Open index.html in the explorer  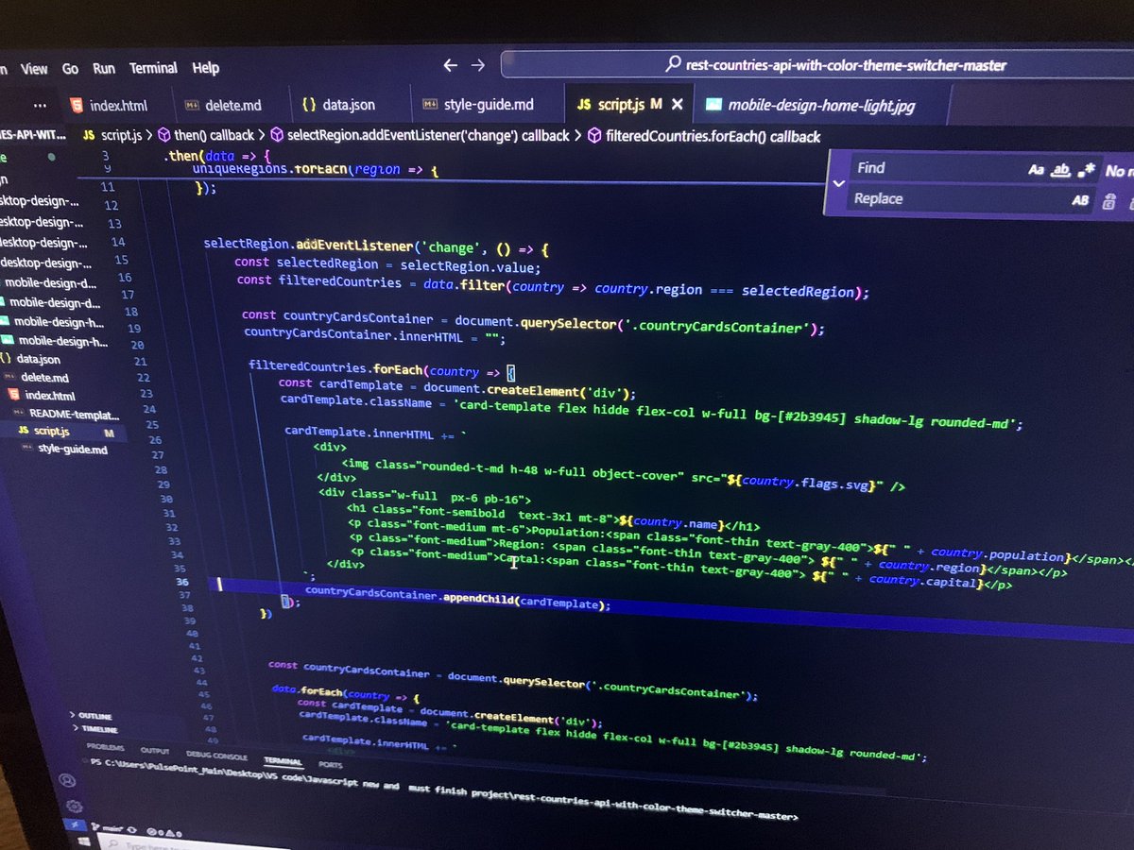click(x=49, y=396)
